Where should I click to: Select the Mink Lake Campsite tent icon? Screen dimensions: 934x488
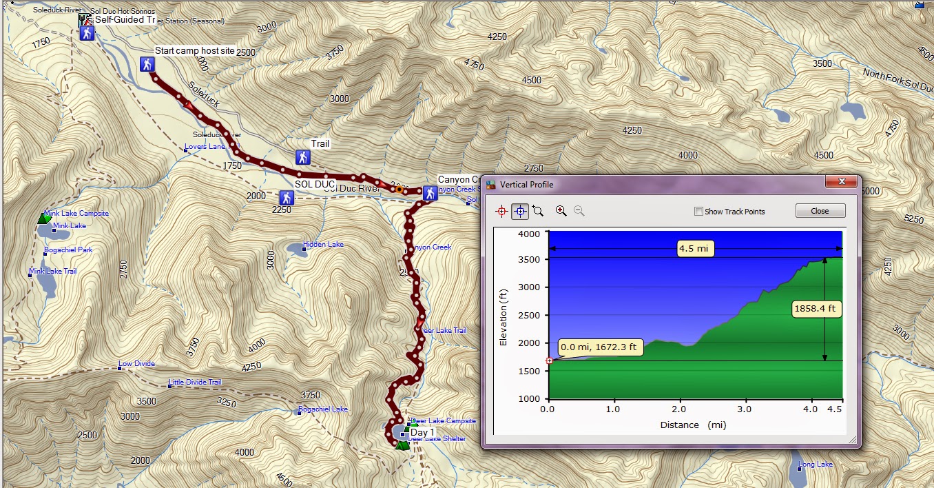43,218
